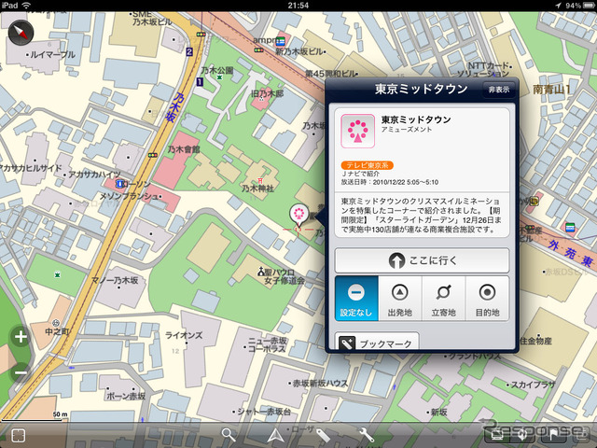Tap the ルイマーブル label
This screenshot has width=597, height=448.
tap(52, 54)
